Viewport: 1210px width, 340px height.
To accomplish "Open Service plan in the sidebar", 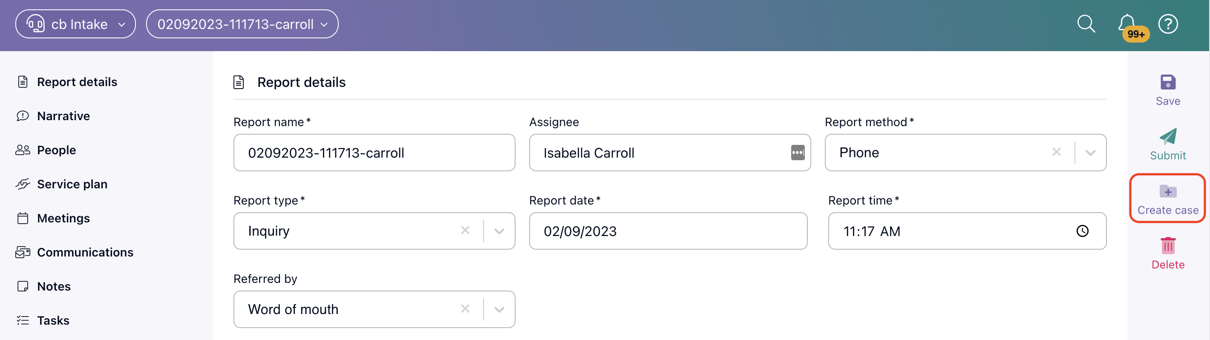I will pos(72,184).
